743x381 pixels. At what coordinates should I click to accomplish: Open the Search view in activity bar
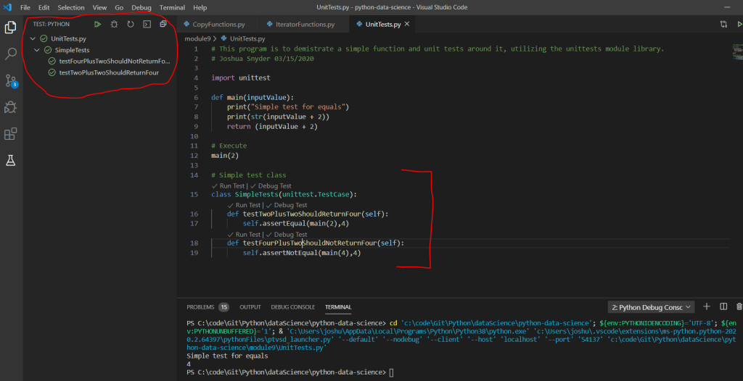click(x=11, y=54)
